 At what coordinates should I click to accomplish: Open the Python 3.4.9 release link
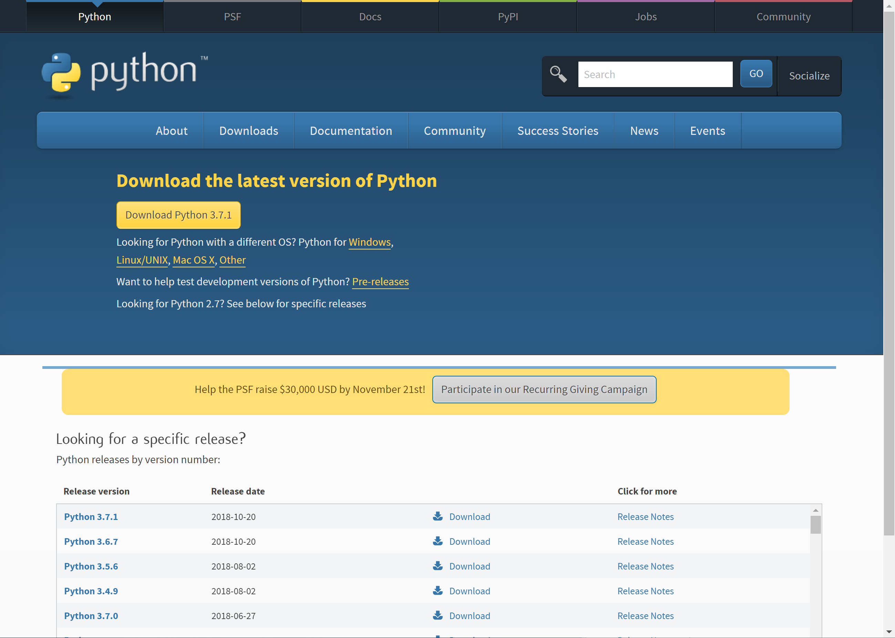[x=91, y=591]
